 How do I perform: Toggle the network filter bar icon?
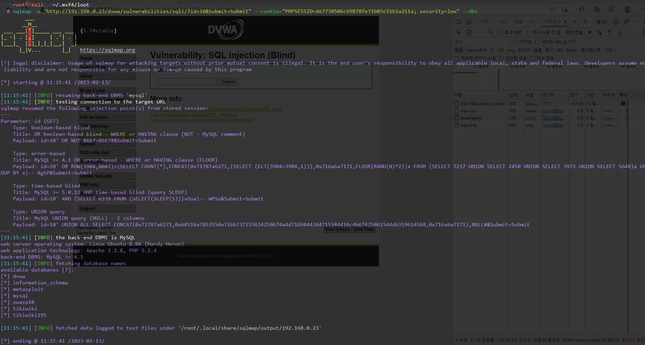point(480,32)
